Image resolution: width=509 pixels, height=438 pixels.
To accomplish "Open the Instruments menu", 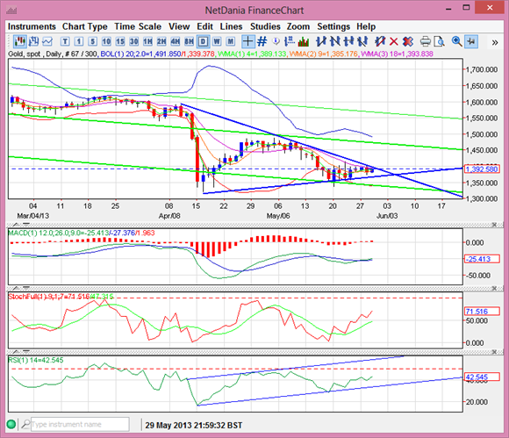I will point(32,26).
